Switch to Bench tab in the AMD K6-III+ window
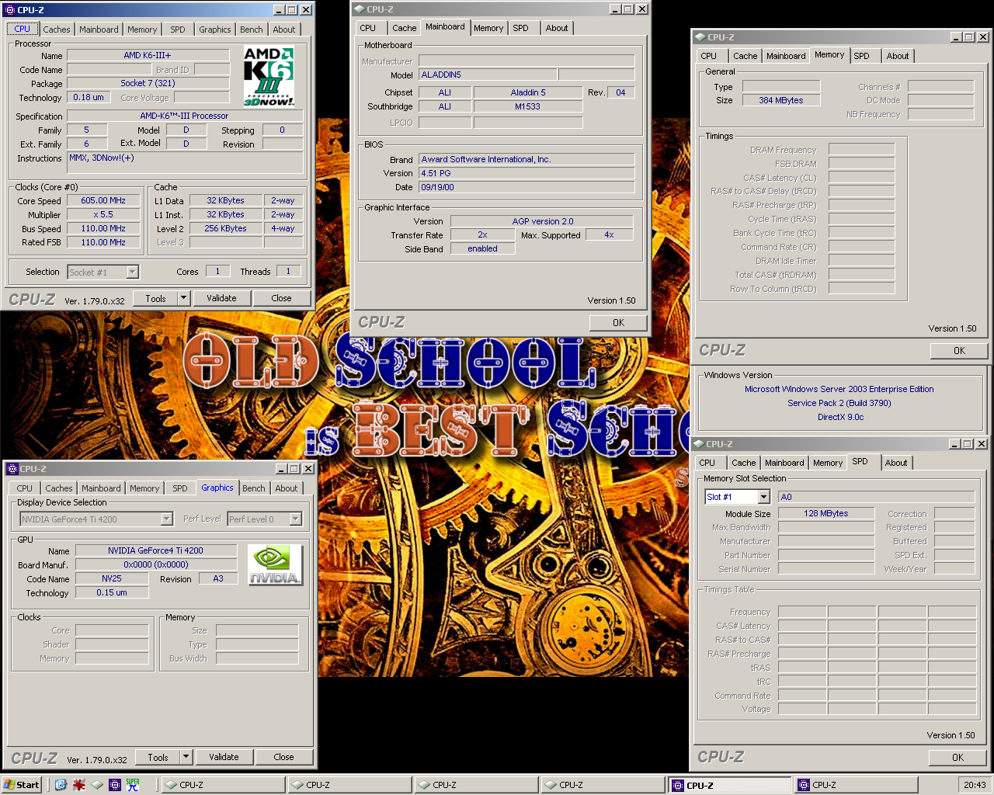994x795 pixels. pos(252,30)
